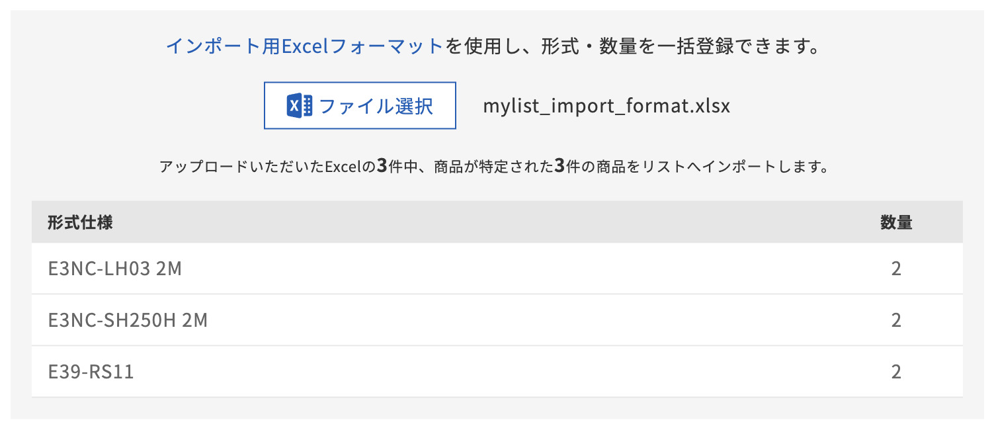Click the upload summary text showing 3件
992x430 pixels.
click(x=496, y=167)
